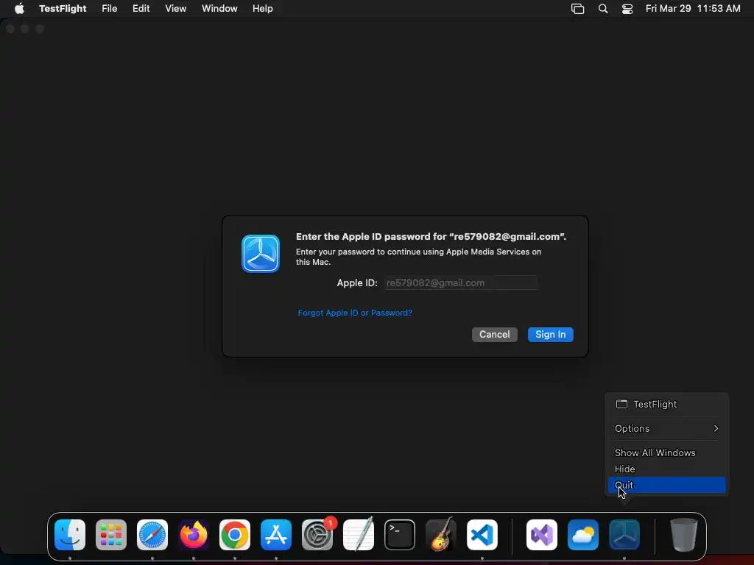Click the date and time in menu bar
Screen dimensions: 754x565
click(x=693, y=8)
